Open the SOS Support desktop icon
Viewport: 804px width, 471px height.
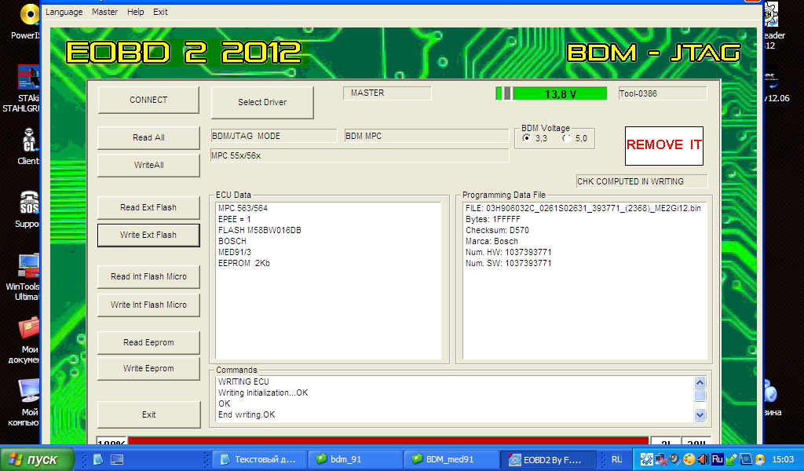[x=29, y=206]
